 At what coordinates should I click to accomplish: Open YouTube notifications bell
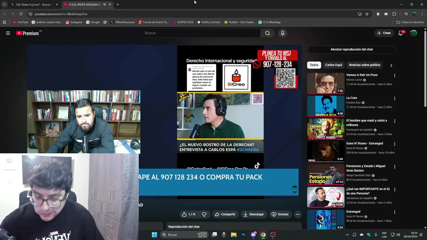pyautogui.click(x=401, y=33)
